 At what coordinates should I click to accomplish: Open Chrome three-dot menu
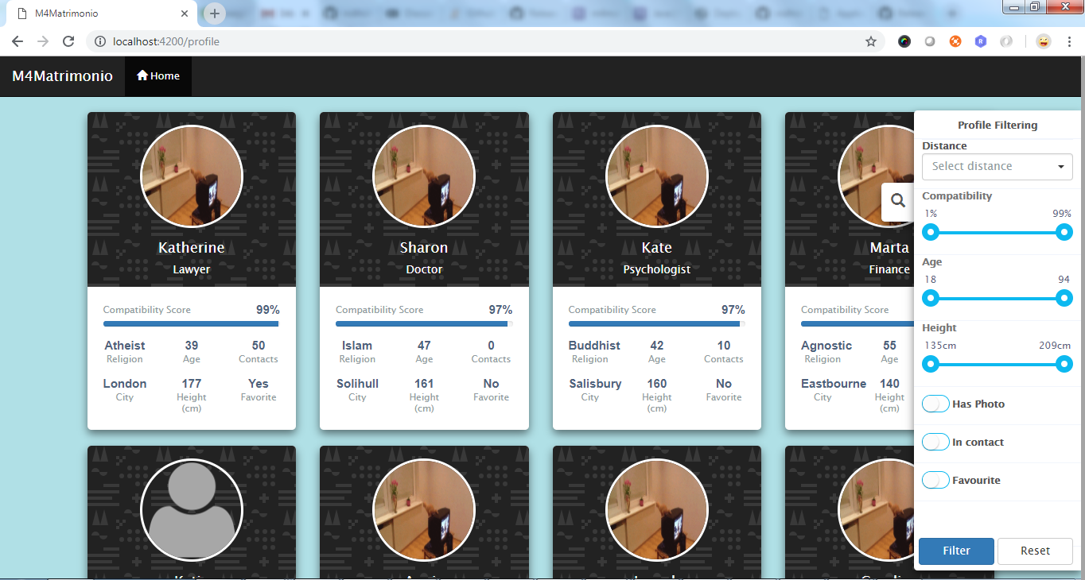coord(1070,41)
